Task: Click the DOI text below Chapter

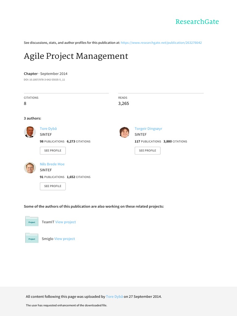Action: (x=44, y=80)
